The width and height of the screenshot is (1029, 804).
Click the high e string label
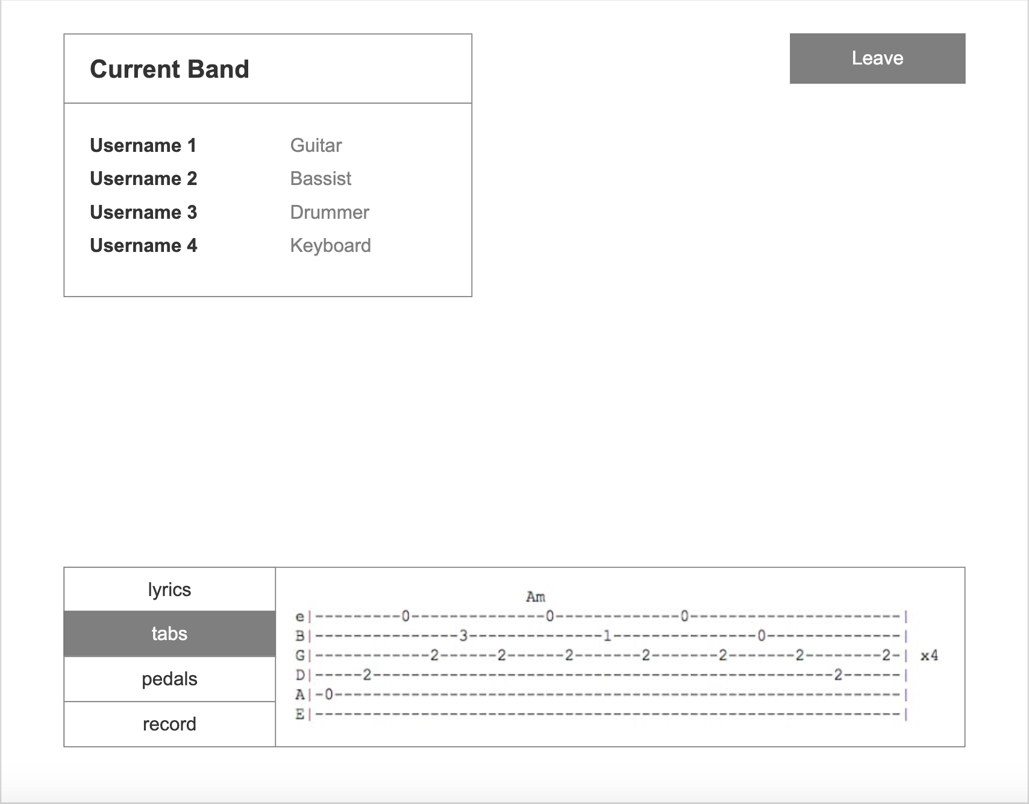pos(299,616)
